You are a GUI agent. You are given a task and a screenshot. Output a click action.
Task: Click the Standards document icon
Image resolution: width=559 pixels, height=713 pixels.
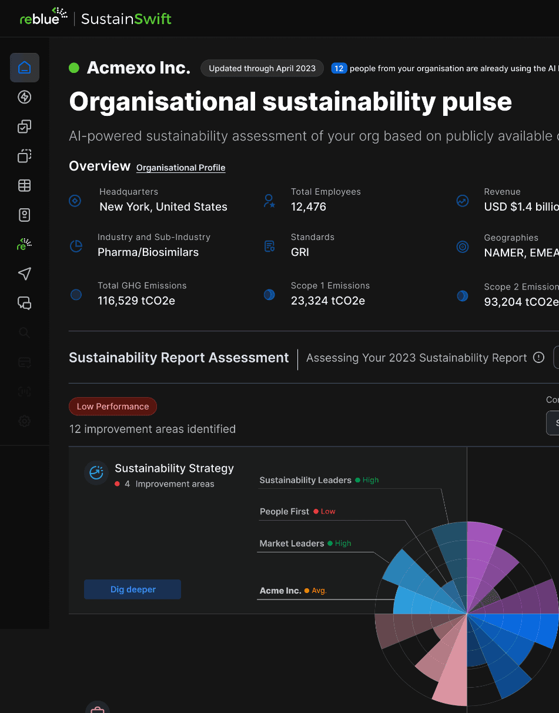coord(269,246)
